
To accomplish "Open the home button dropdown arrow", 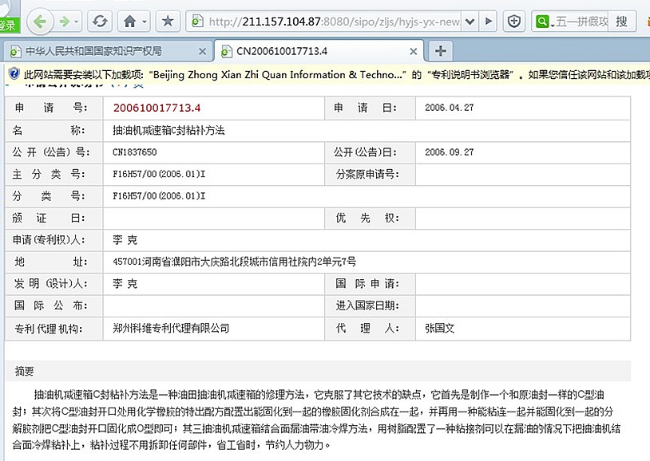I will pyautogui.click(x=144, y=21).
